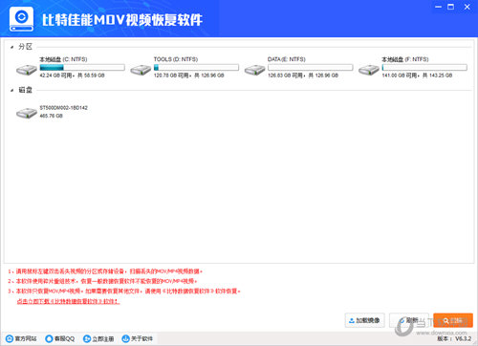Click the TOOLS D: drive usage bar
478x346 pixels.
tap(196, 68)
